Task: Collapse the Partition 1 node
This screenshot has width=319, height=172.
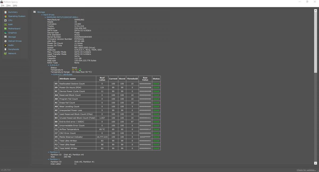Action: point(49,159)
